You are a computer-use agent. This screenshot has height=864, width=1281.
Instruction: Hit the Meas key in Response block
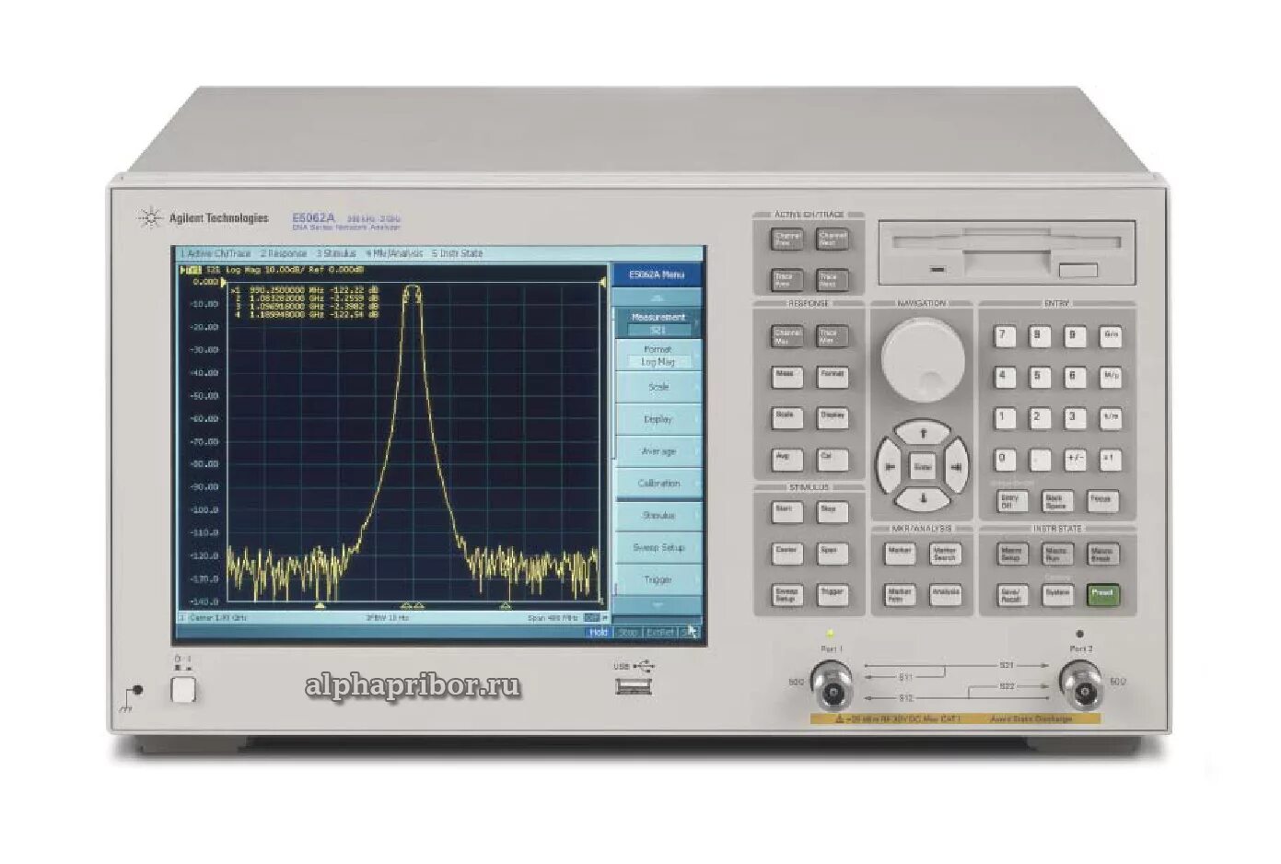(786, 377)
